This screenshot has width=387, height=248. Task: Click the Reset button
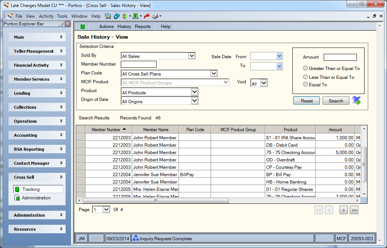(306, 101)
